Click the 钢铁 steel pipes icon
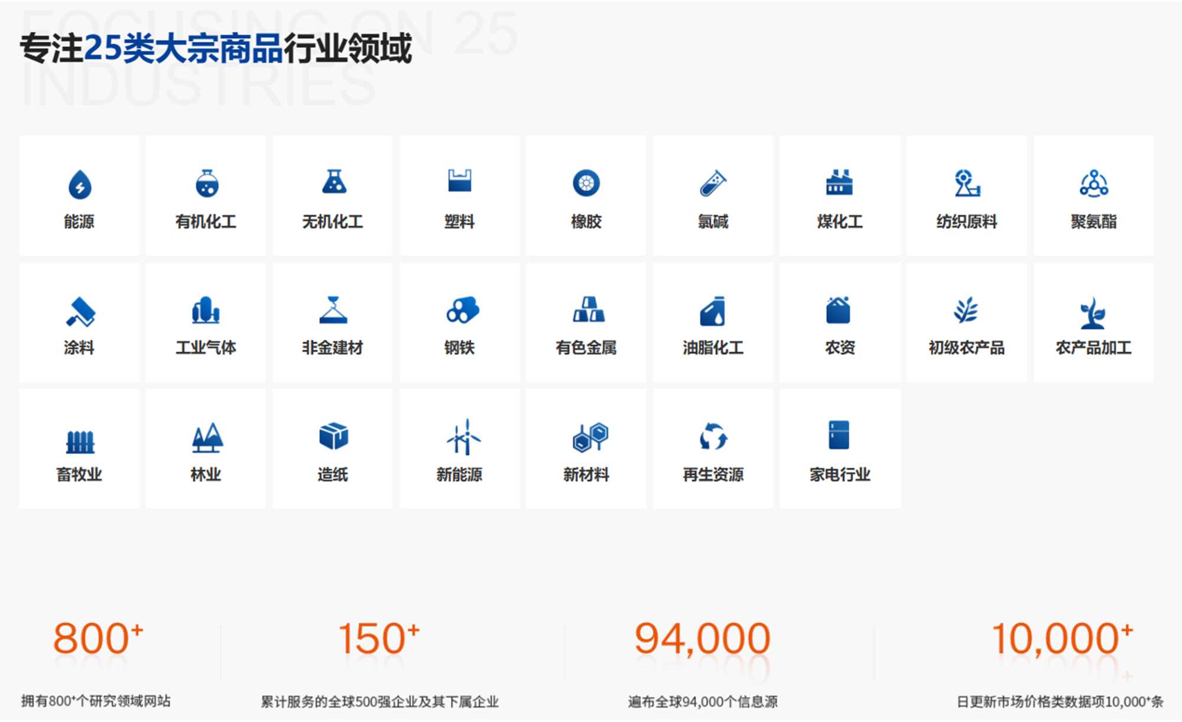 (x=462, y=310)
